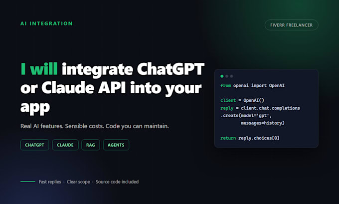
Task: Click the green 'I will' headline words
Action: click(39, 69)
